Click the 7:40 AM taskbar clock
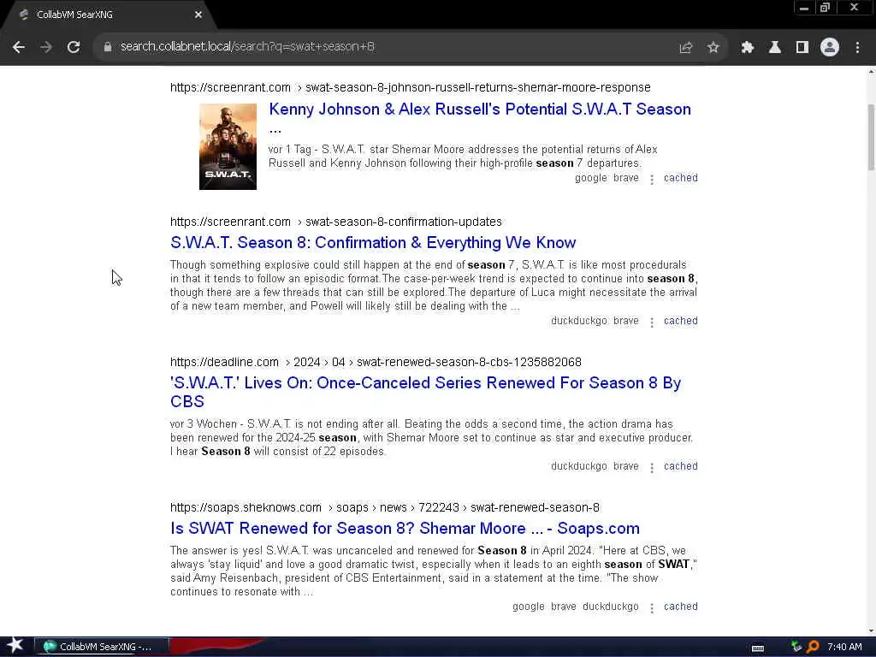Viewport: 876px width, 657px height. point(844,647)
